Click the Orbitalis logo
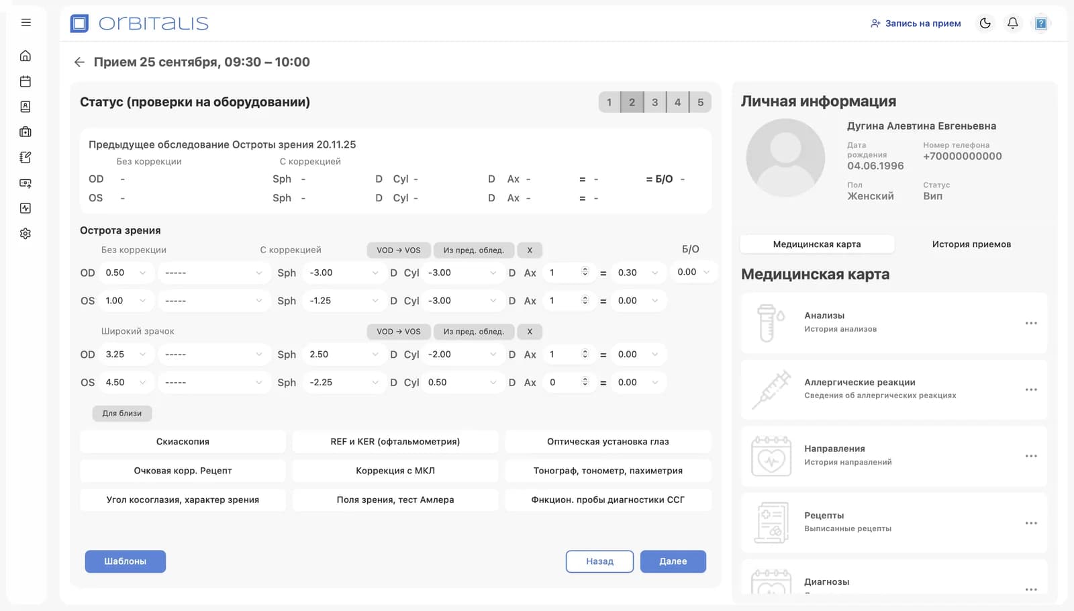 click(140, 23)
